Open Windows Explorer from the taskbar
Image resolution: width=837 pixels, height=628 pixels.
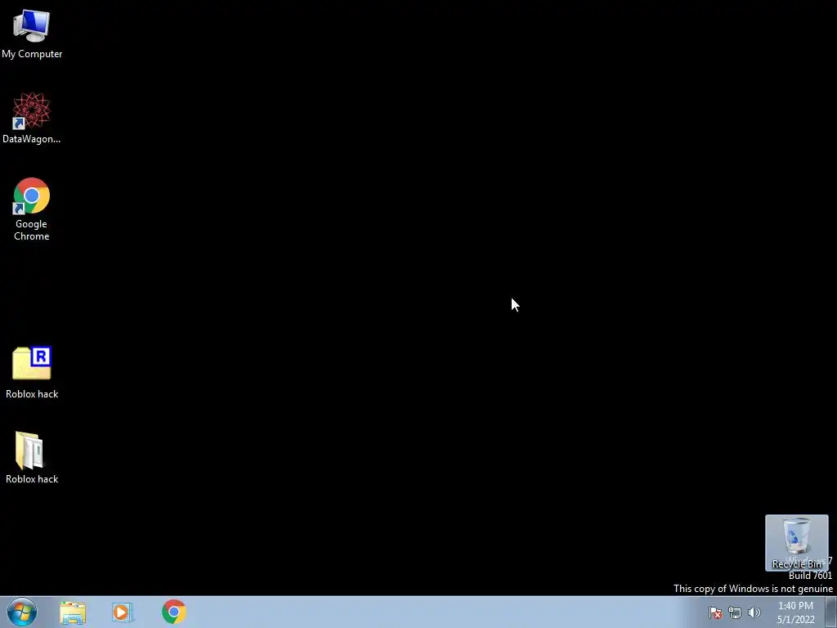click(73, 612)
